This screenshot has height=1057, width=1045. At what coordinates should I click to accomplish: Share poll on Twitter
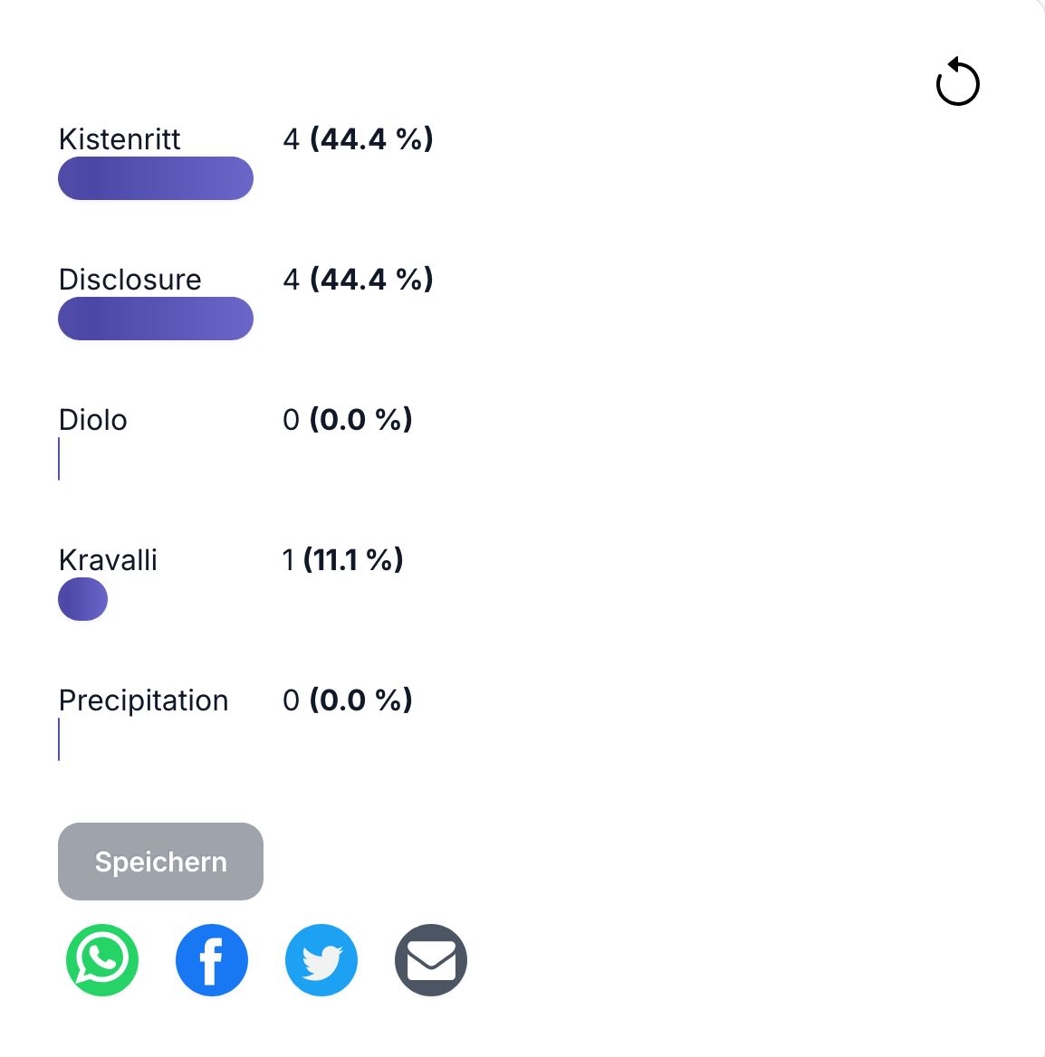(x=321, y=959)
